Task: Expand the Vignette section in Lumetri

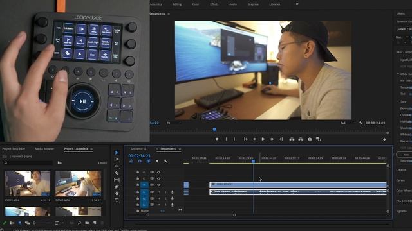Action: pyautogui.click(x=402, y=211)
